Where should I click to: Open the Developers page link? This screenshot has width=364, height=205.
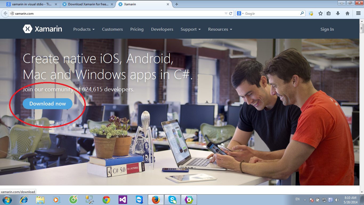click(162, 29)
